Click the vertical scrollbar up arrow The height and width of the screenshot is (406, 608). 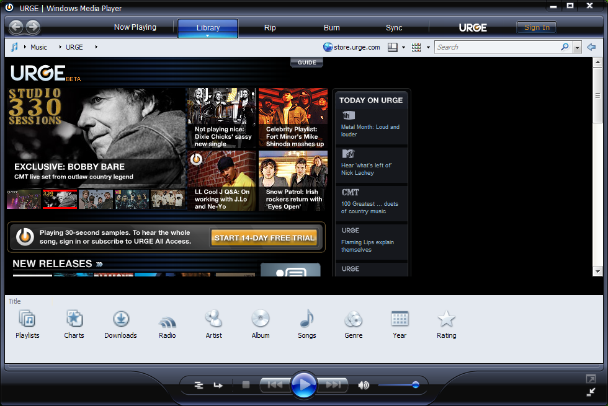(x=597, y=62)
